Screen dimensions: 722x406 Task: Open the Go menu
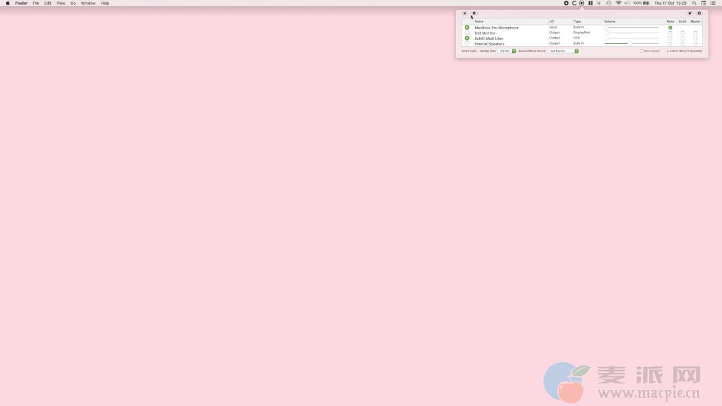[73, 3]
